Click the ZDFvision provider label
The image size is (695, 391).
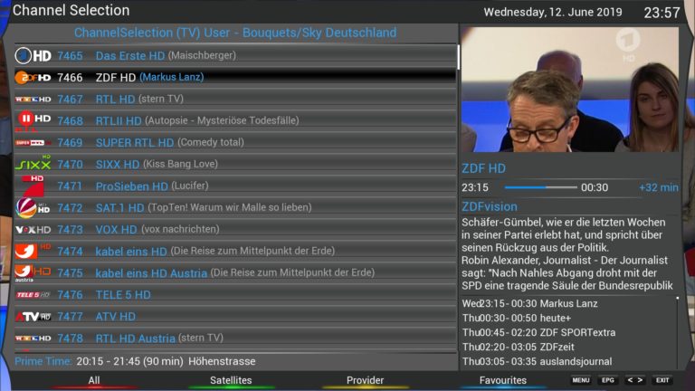point(490,206)
